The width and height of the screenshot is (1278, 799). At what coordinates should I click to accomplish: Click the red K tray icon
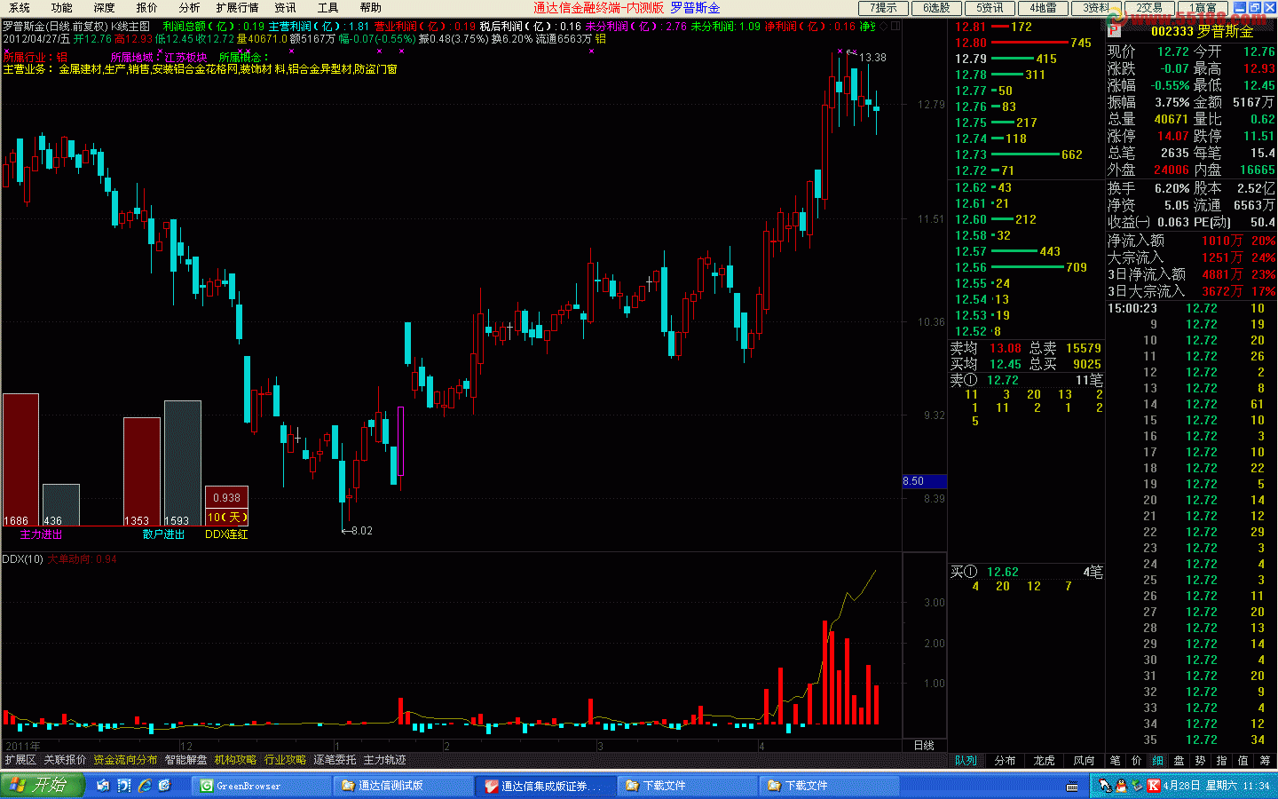[x=1152, y=786]
